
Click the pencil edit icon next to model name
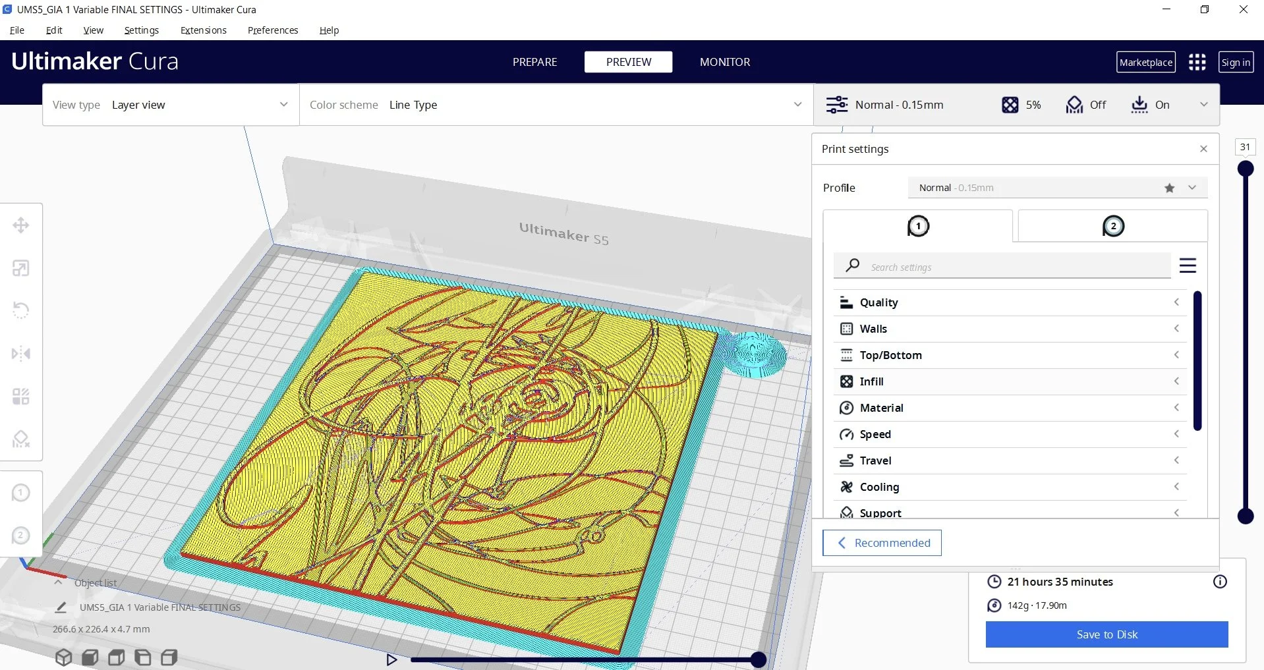click(61, 607)
